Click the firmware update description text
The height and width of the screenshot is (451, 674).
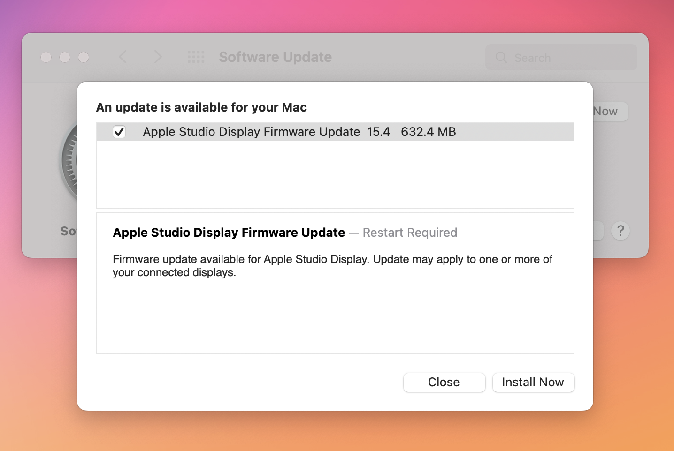(332, 266)
